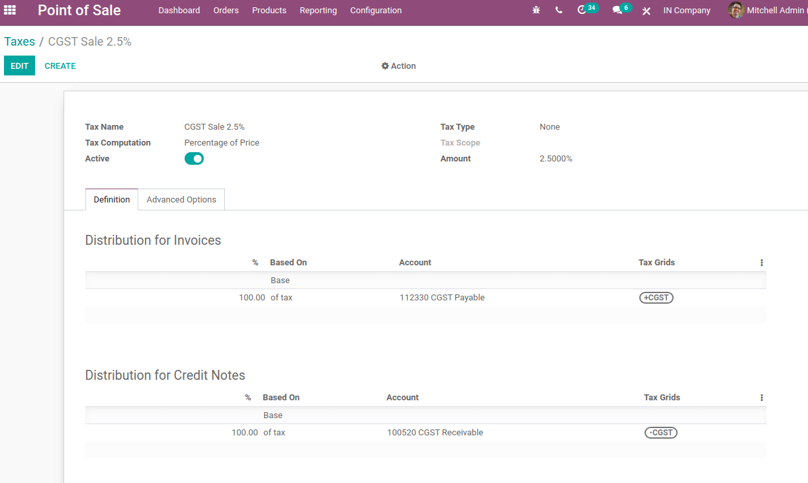Go to Dashboard menu
This screenshot has width=808, height=483.
tap(179, 11)
